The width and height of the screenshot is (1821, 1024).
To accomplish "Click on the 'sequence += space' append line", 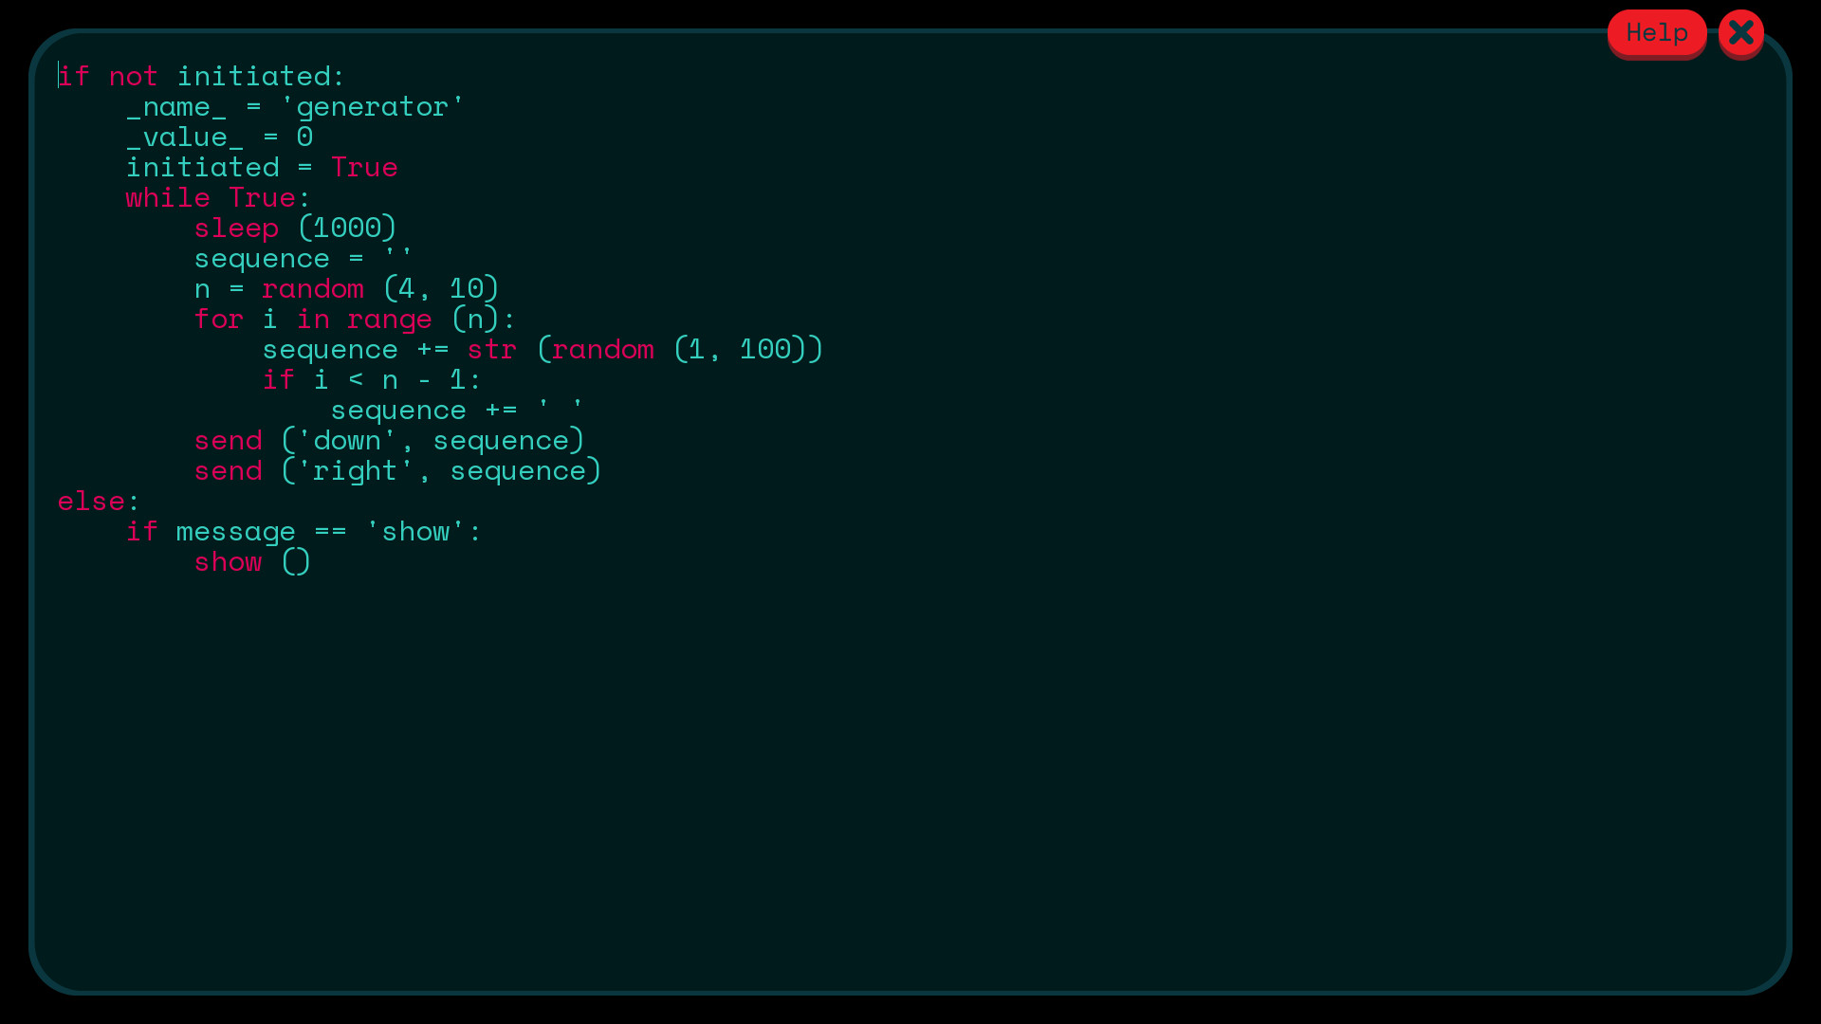I will click(x=452, y=409).
